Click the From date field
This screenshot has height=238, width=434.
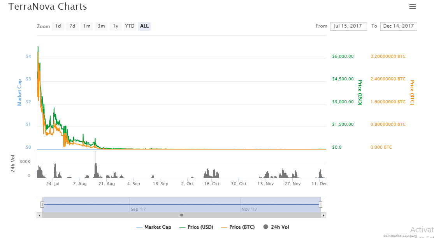click(348, 26)
